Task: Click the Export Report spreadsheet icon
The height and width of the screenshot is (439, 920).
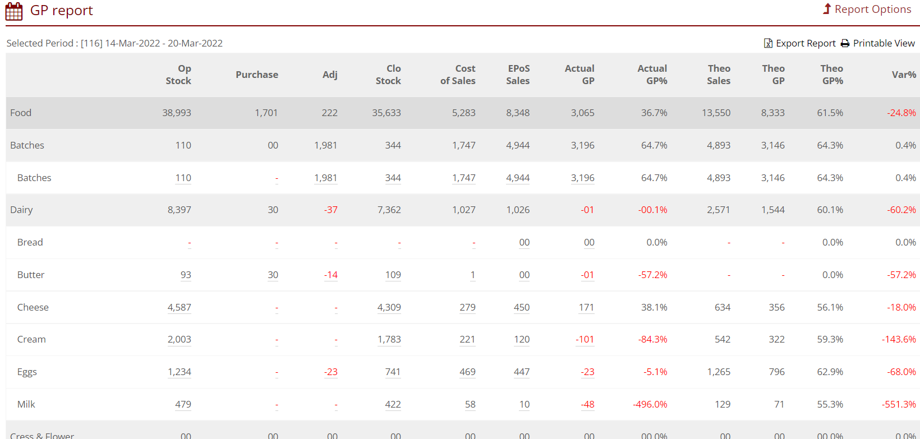Action: coord(768,43)
